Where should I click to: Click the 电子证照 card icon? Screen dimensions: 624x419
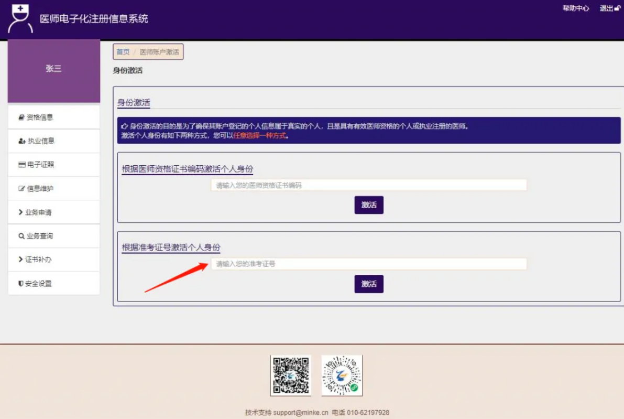[22, 165]
